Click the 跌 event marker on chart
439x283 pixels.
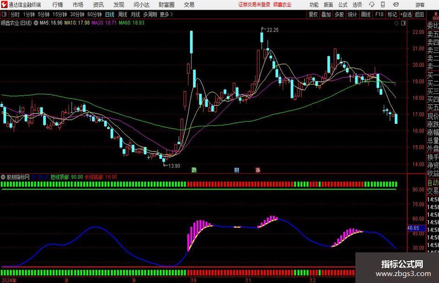194,170
